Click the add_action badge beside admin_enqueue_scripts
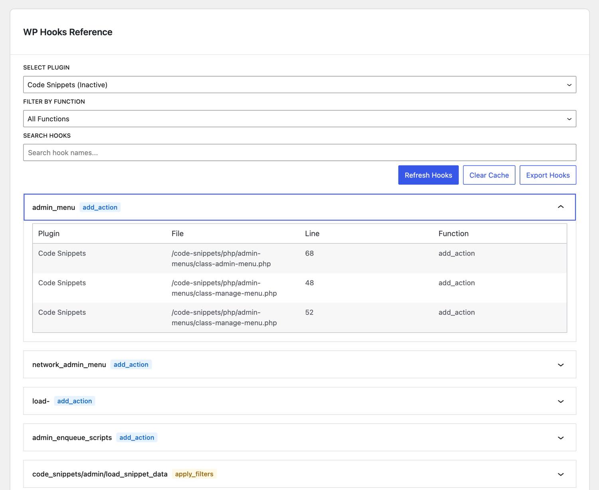Screen dimensions: 599x490 click(x=137, y=437)
